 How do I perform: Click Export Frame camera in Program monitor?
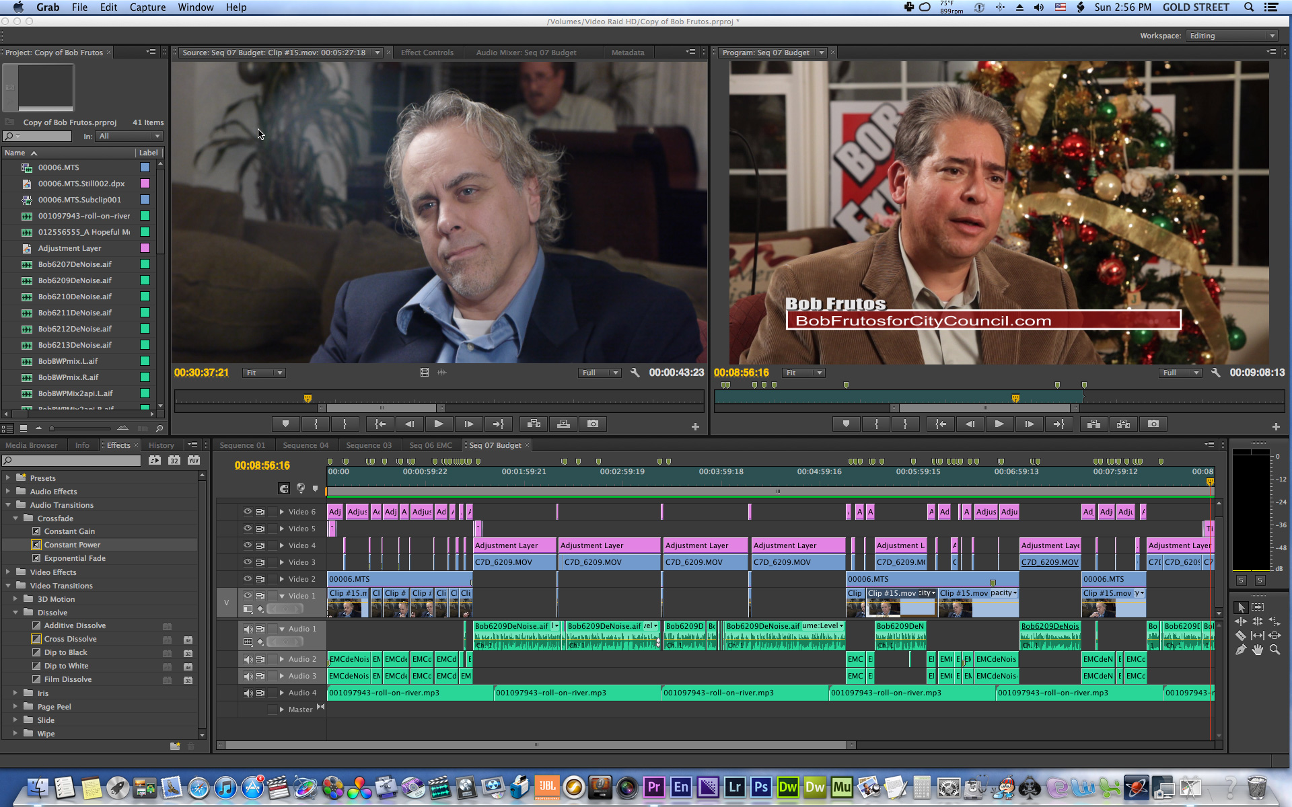[x=1153, y=424]
